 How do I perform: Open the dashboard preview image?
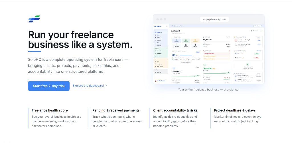point(208,54)
